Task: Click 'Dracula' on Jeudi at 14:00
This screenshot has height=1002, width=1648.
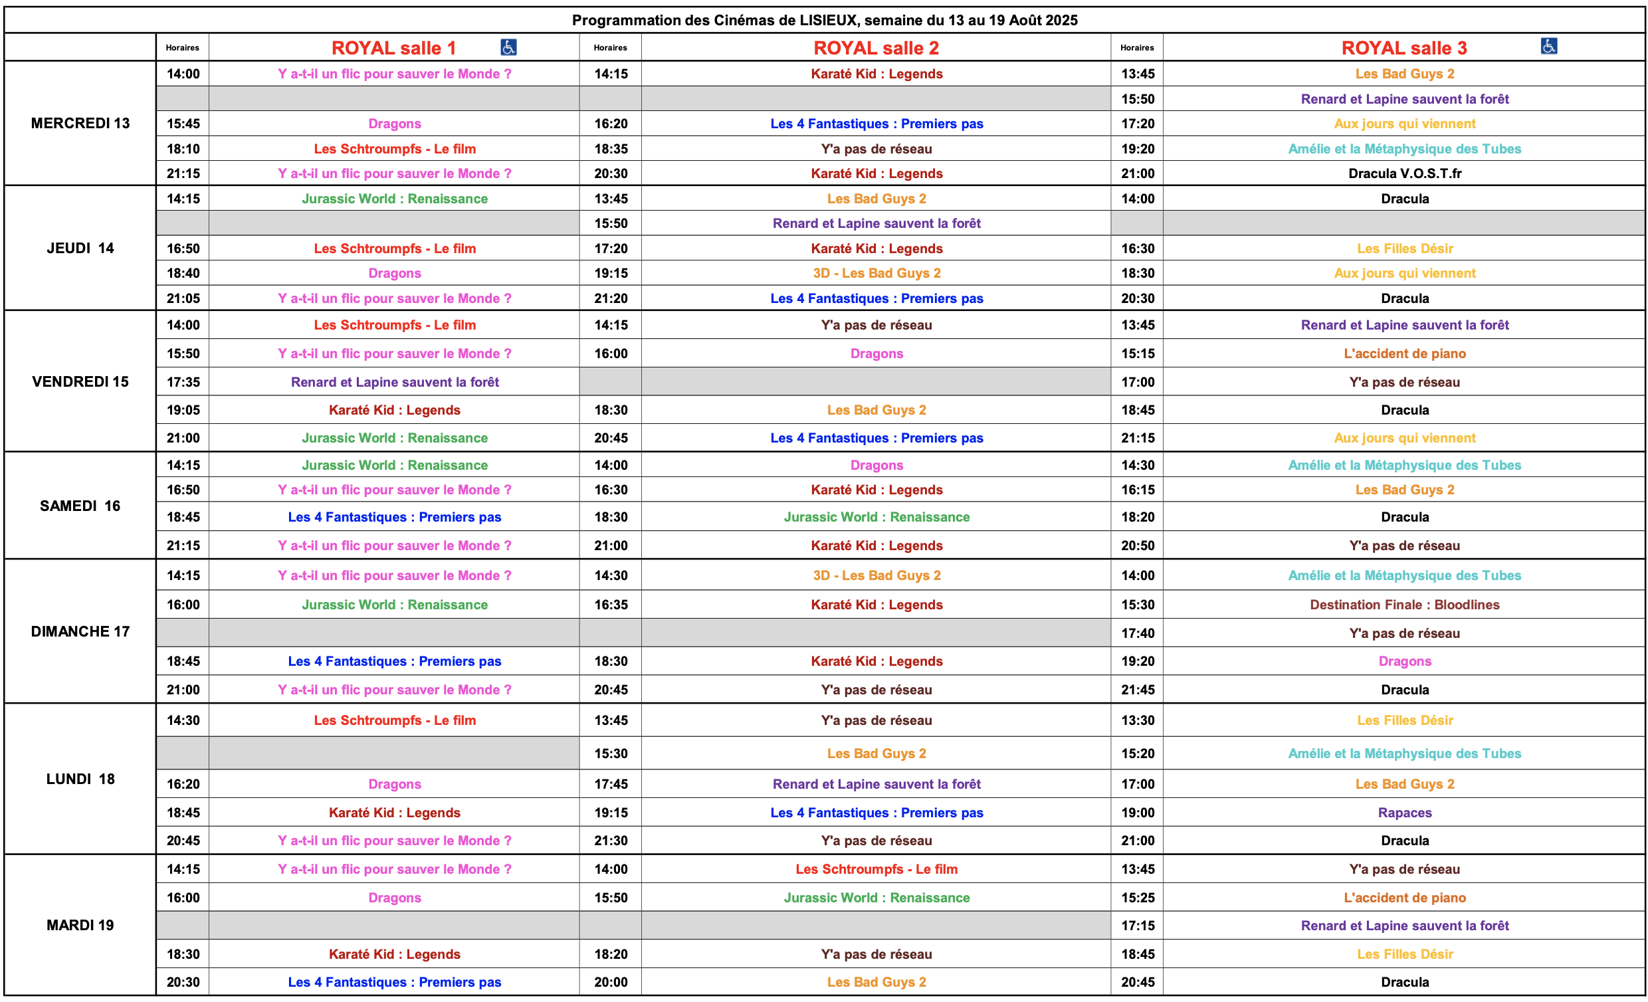Action: click(x=1405, y=199)
